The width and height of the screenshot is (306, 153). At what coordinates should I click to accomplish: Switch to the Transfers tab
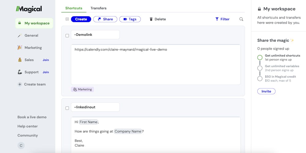98,8
